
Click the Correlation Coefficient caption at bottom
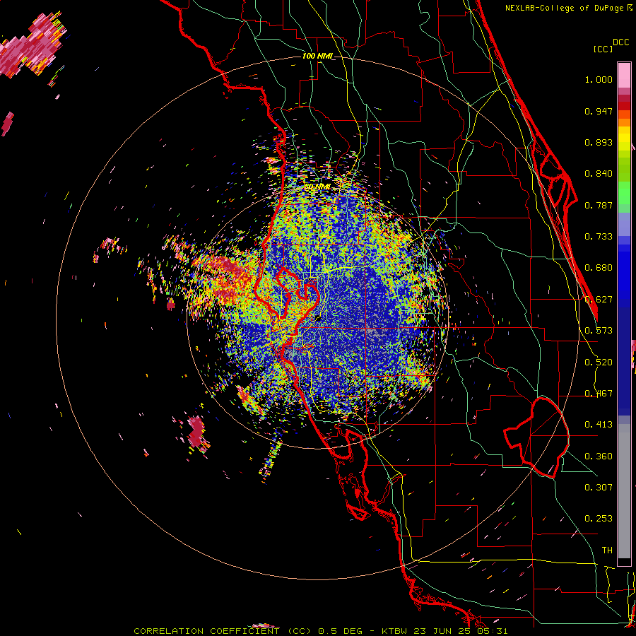320,631
